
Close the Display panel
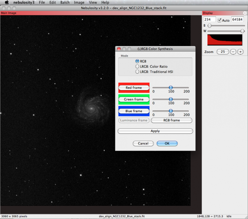click(x=245, y=13)
